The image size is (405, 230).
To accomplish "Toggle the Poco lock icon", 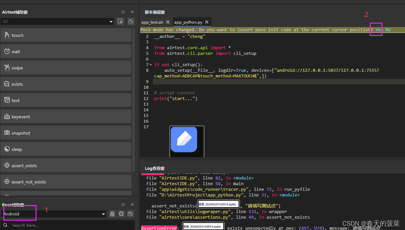I will (112, 214).
